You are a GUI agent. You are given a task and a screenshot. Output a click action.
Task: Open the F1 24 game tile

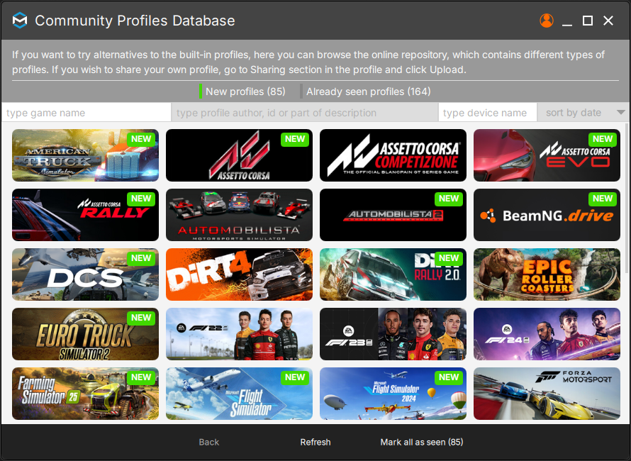point(547,334)
